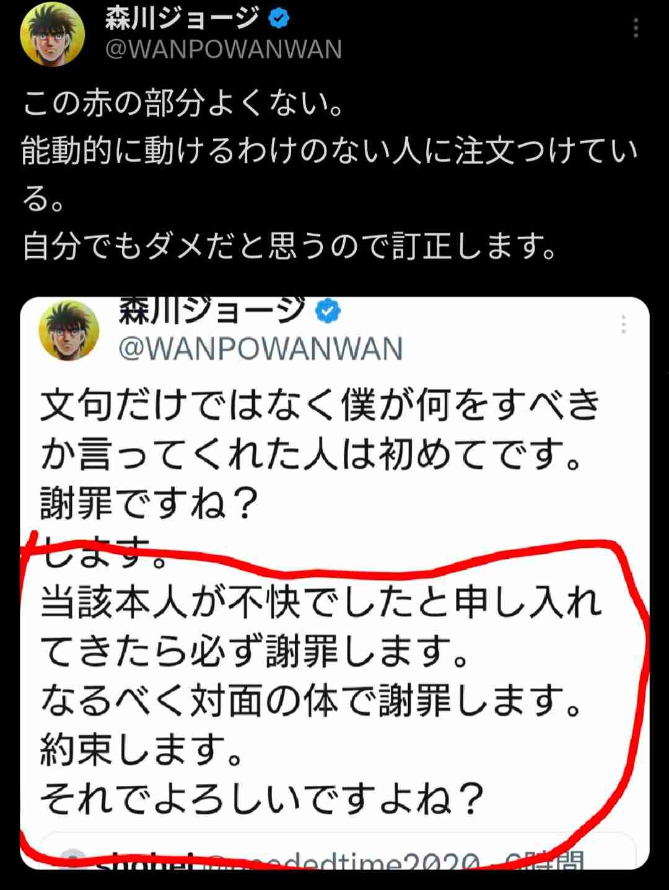This screenshot has height=890, width=669.
Task: Click the line この赤の部分よくない。
Action: [x=183, y=103]
